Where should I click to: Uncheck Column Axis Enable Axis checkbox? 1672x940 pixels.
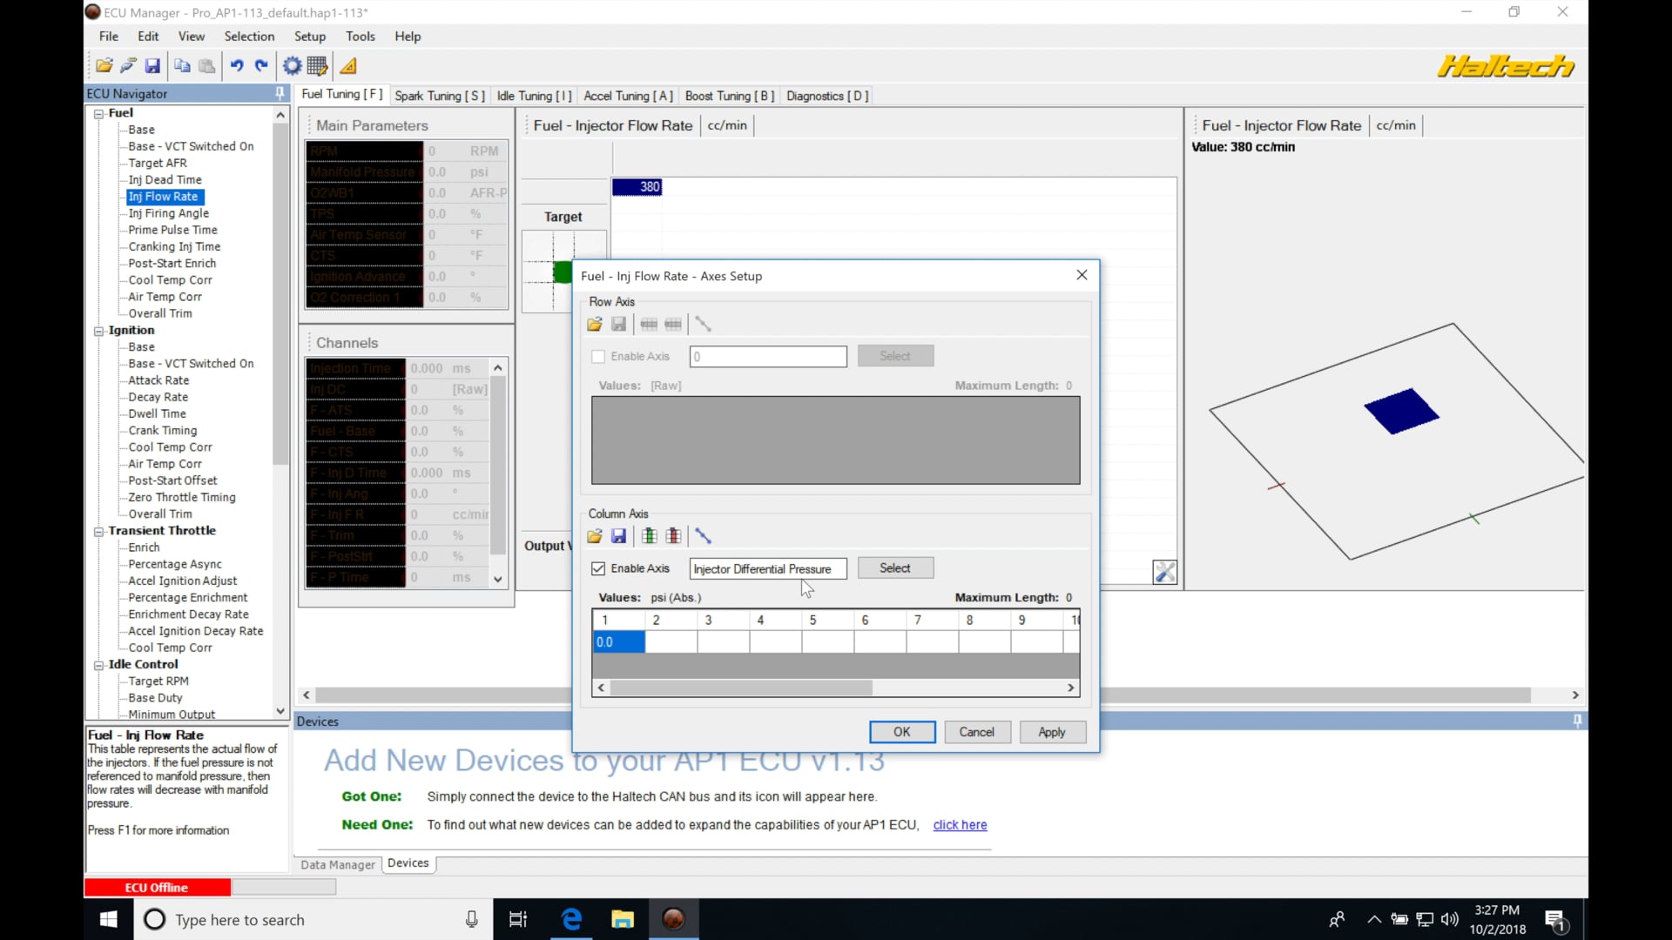(598, 568)
